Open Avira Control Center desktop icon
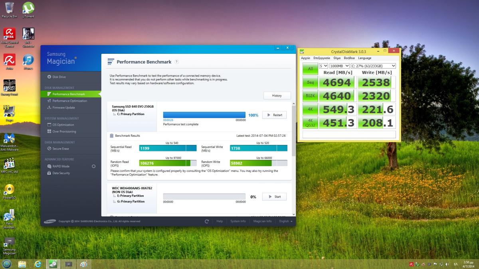 (9, 37)
